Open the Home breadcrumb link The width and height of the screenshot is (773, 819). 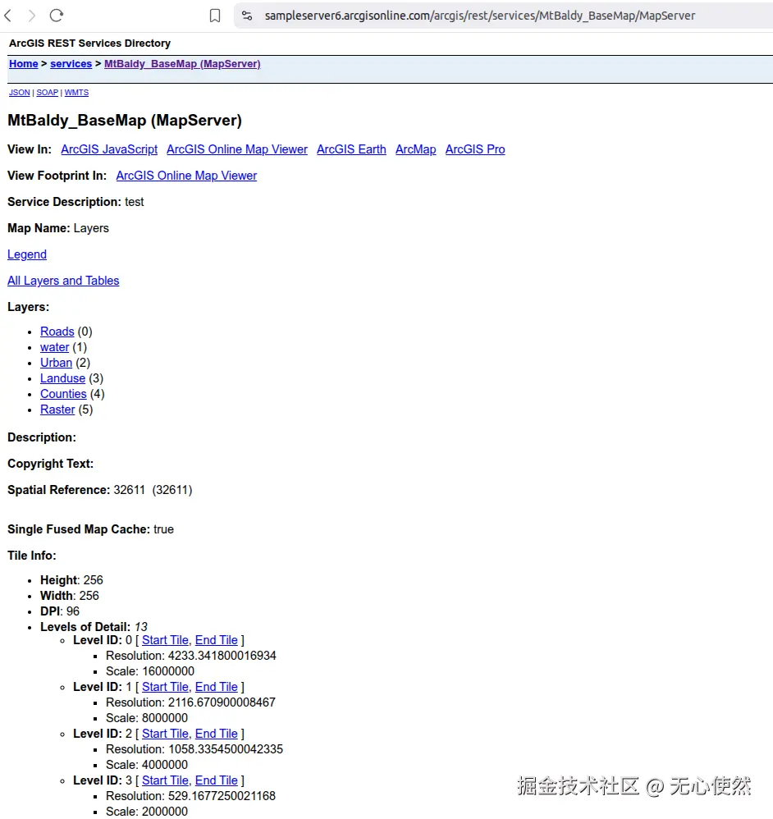point(24,64)
